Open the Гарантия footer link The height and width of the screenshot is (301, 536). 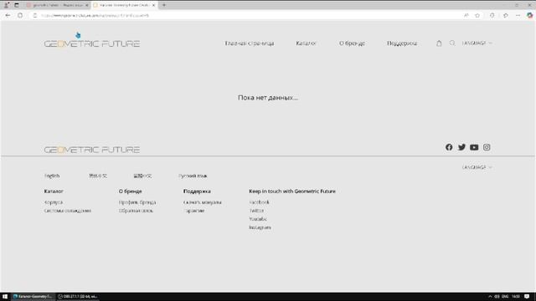[x=193, y=211]
